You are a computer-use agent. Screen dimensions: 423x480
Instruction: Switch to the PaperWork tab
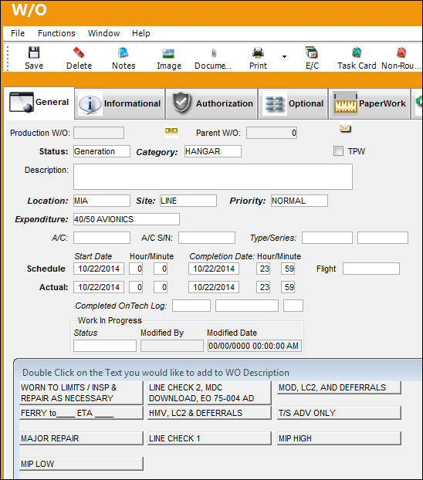point(370,103)
